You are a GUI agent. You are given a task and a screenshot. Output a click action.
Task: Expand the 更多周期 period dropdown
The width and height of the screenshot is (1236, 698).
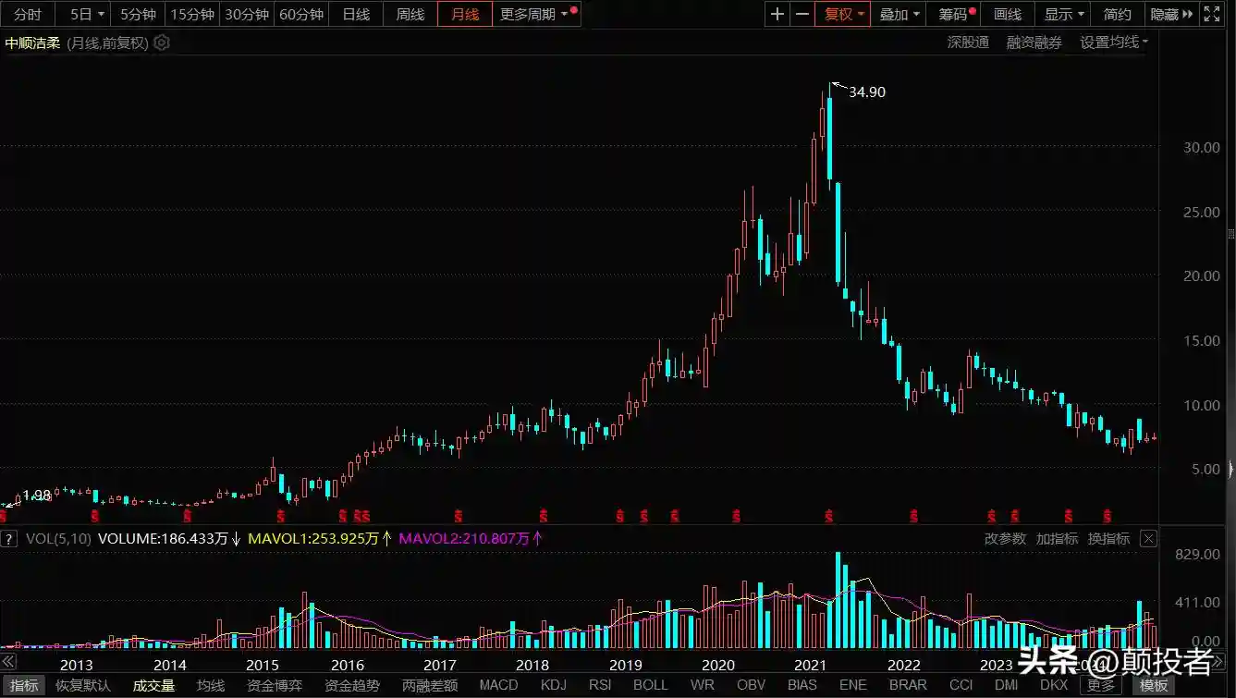(x=534, y=14)
